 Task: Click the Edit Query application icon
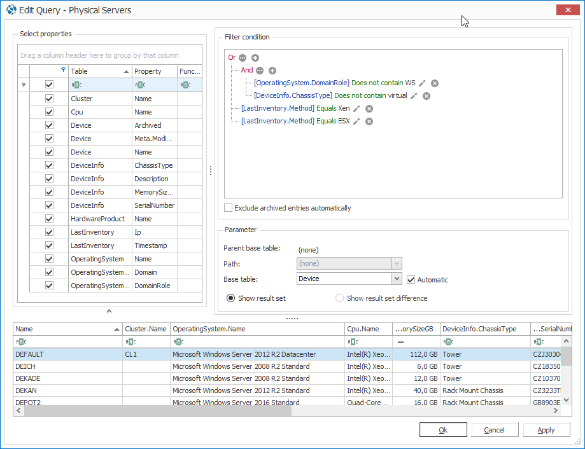pyautogui.click(x=11, y=10)
